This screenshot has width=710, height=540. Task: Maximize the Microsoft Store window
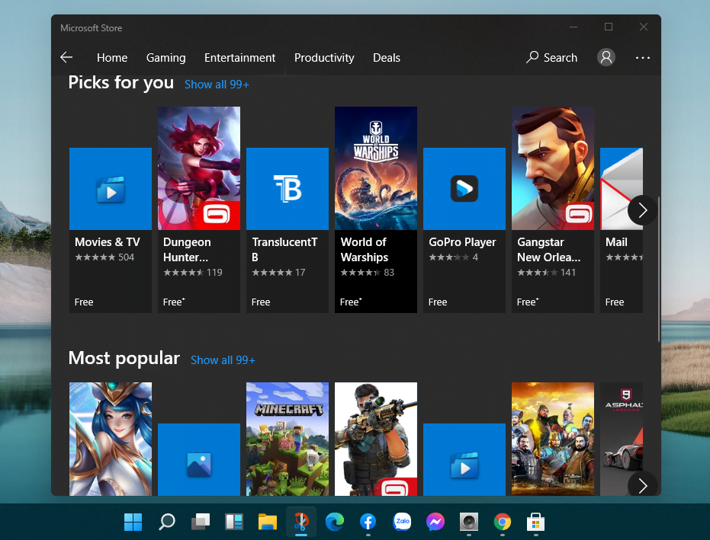tap(609, 27)
